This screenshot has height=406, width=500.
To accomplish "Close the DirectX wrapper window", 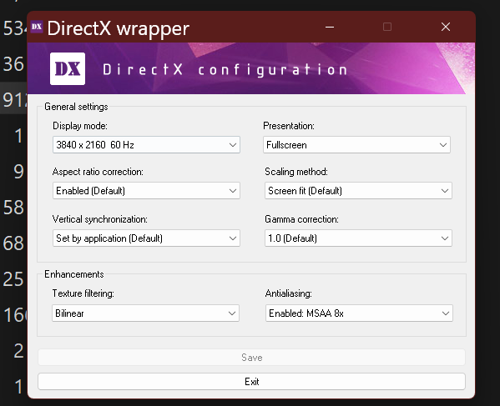I will [446, 27].
